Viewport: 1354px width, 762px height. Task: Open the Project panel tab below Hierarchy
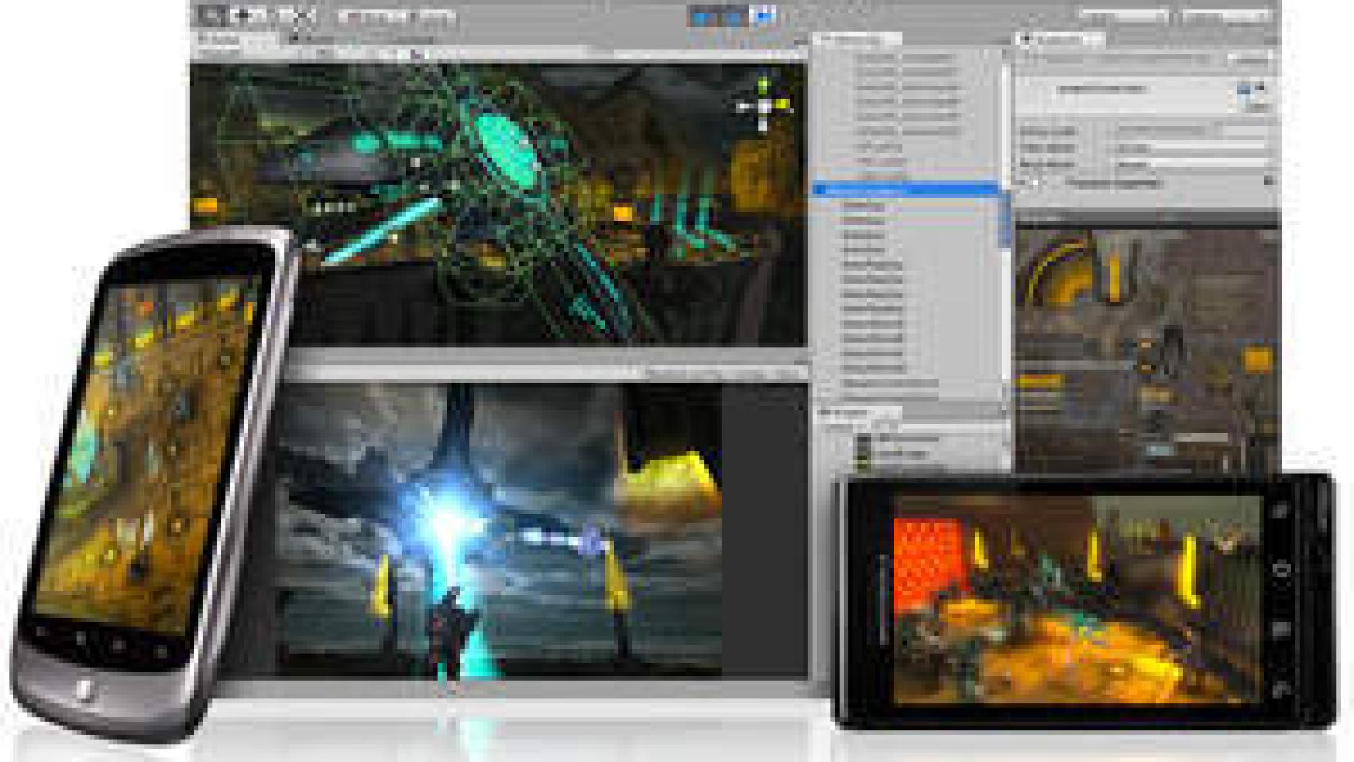857,413
